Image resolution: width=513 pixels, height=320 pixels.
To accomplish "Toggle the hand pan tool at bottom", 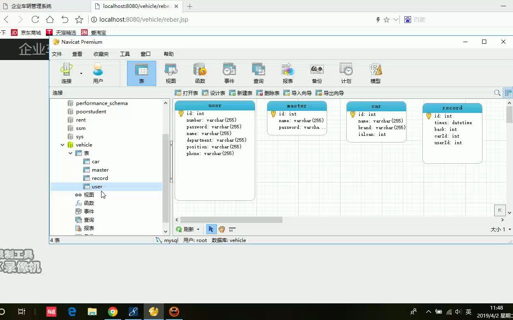I will (x=221, y=229).
